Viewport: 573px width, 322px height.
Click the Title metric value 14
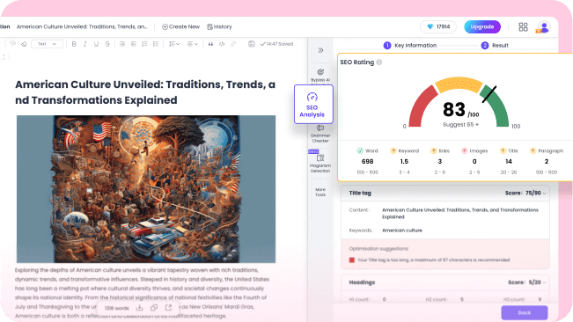(509, 161)
